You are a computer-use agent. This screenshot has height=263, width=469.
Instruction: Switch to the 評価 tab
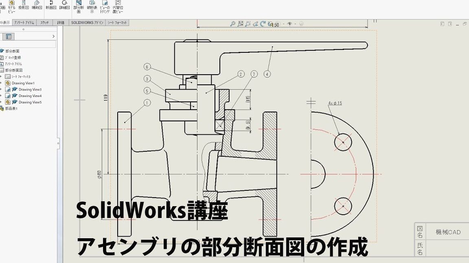pyautogui.click(x=61, y=23)
